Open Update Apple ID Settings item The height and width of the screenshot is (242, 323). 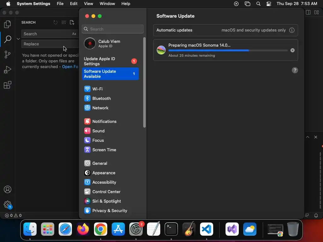coord(110,61)
